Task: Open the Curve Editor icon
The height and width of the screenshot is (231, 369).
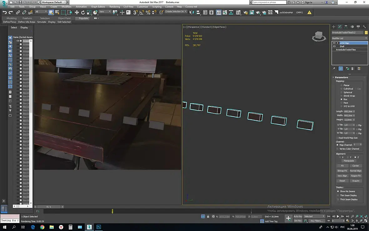Action: click(225, 13)
